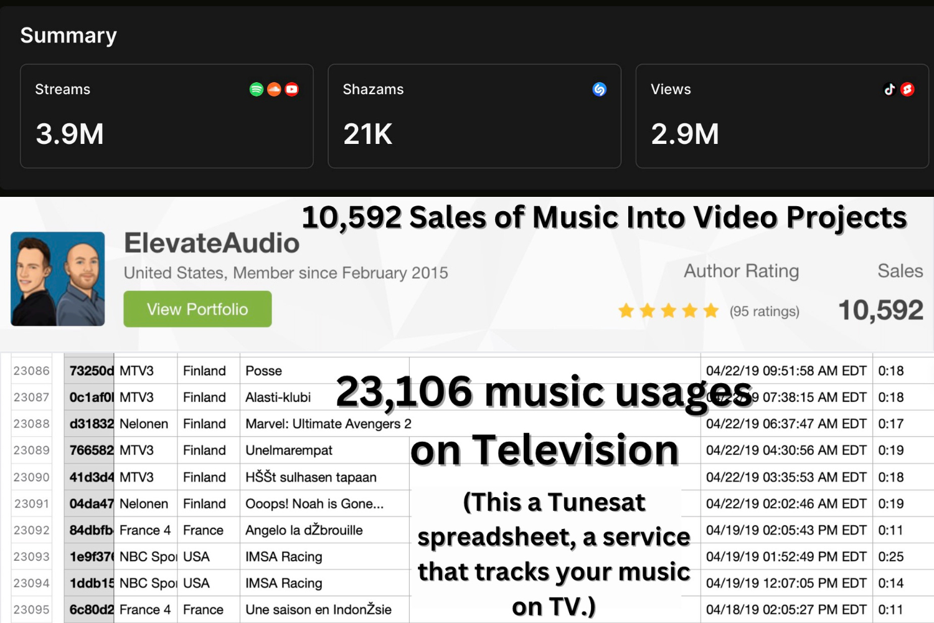Open the ElevateAudio profile avatar
934x623 pixels.
[58, 278]
